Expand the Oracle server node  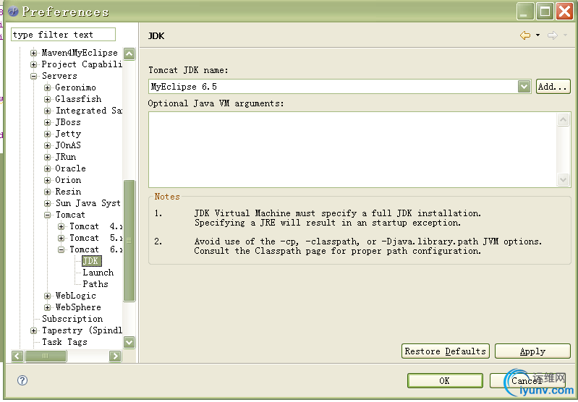[47, 168]
